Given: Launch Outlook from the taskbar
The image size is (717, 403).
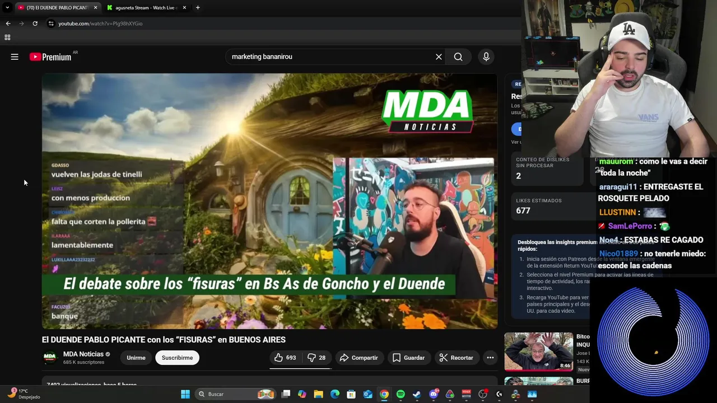Looking at the screenshot, I should tap(367, 394).
